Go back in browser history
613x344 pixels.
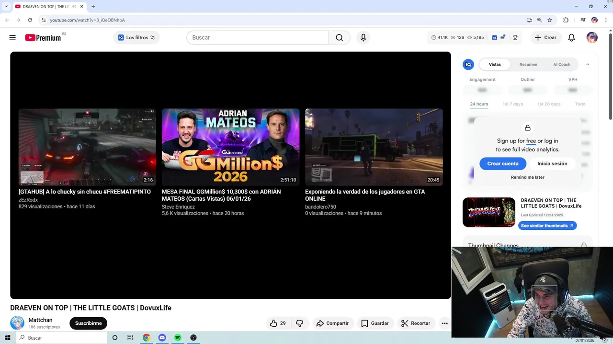click(x=7, y=20)
